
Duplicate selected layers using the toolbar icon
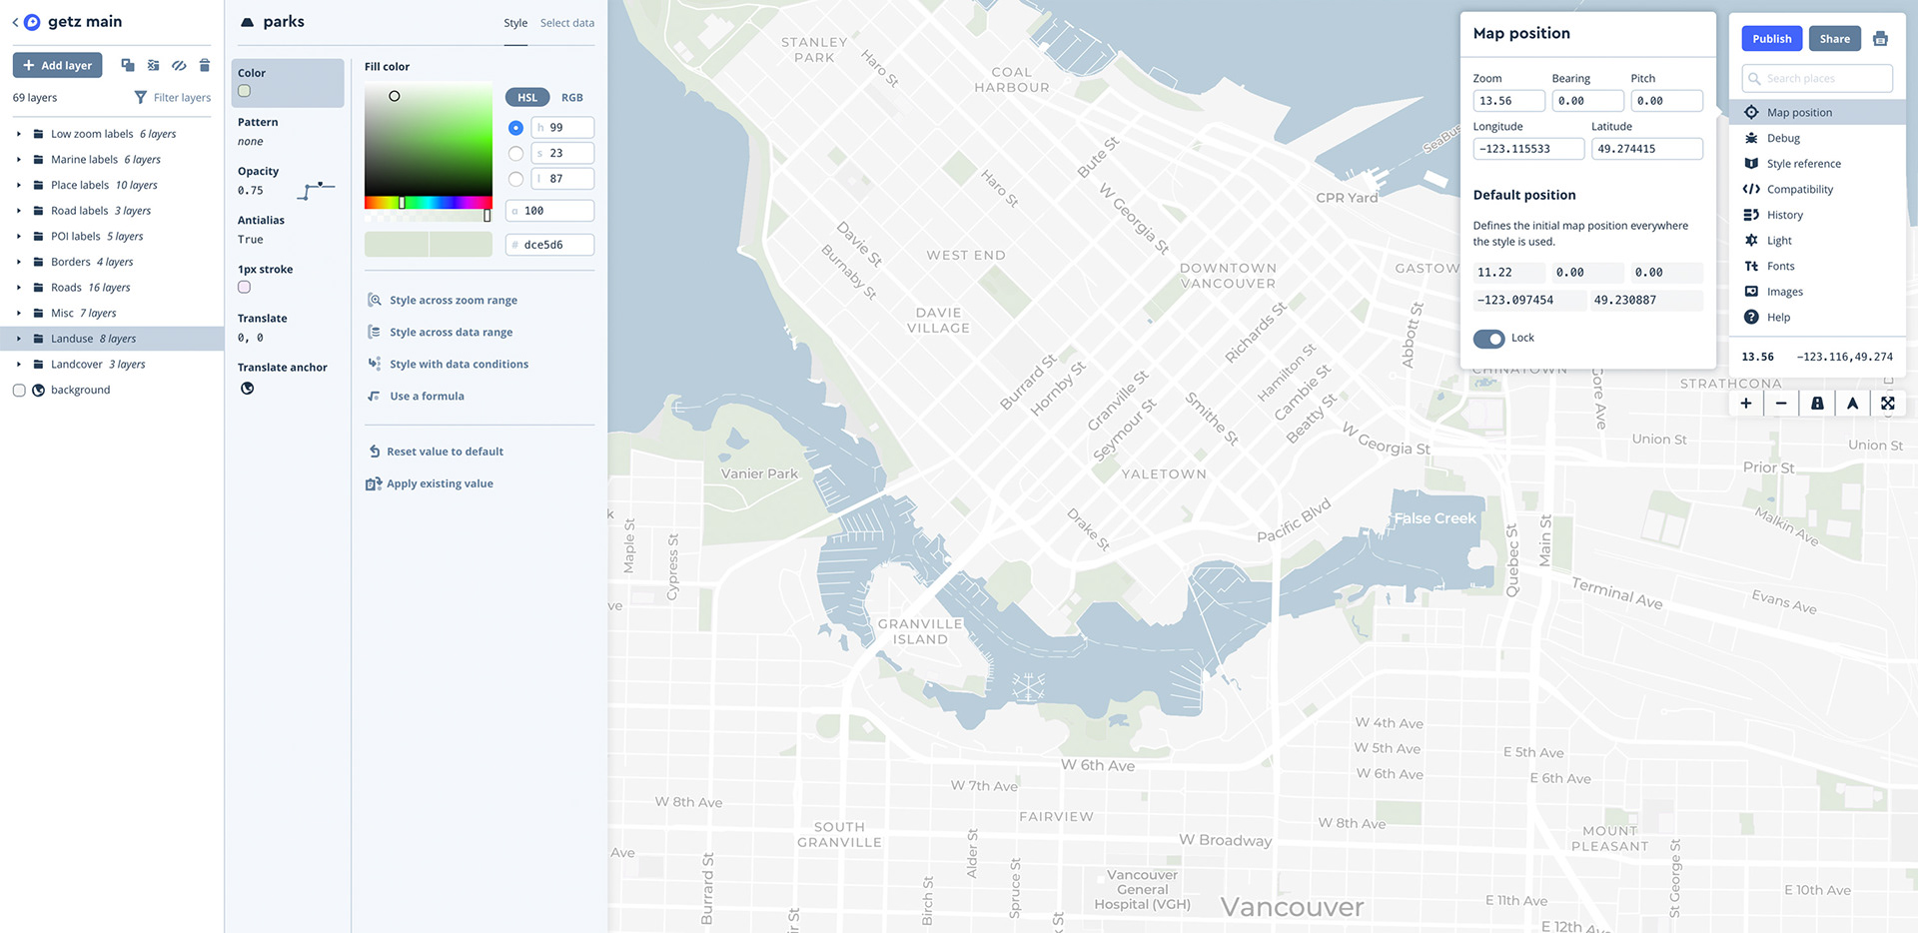128,65
